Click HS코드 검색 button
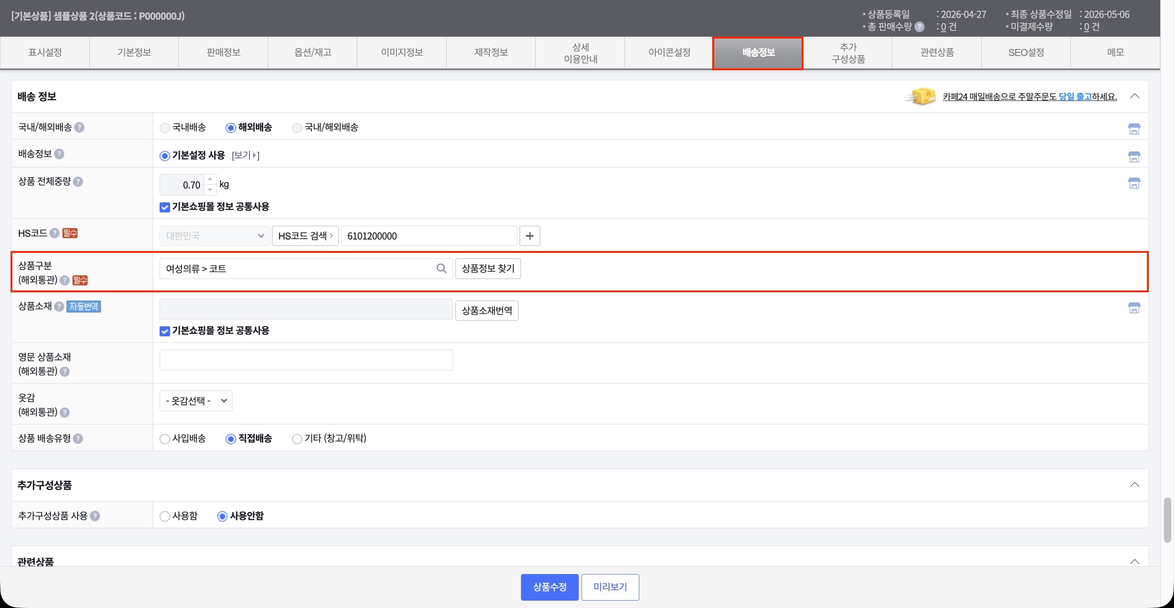The height and width of the screenshot is (608, 1174). click(305, 236)
